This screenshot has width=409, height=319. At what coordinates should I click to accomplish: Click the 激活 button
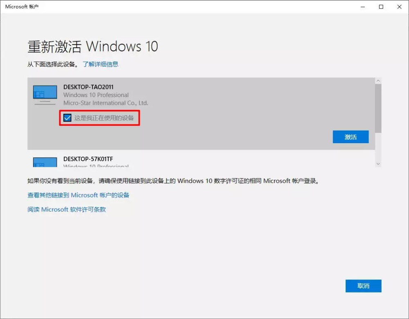351,137
